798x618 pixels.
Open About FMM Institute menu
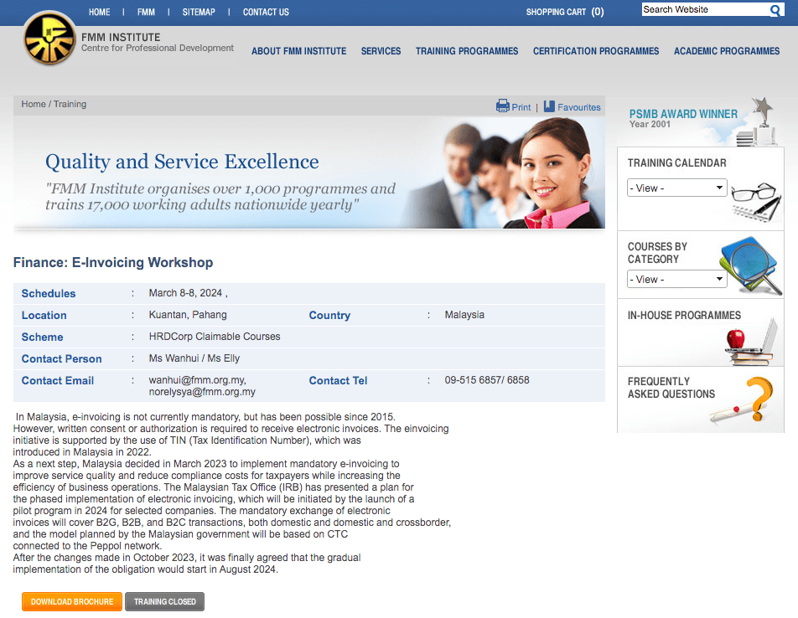(298, 51)
